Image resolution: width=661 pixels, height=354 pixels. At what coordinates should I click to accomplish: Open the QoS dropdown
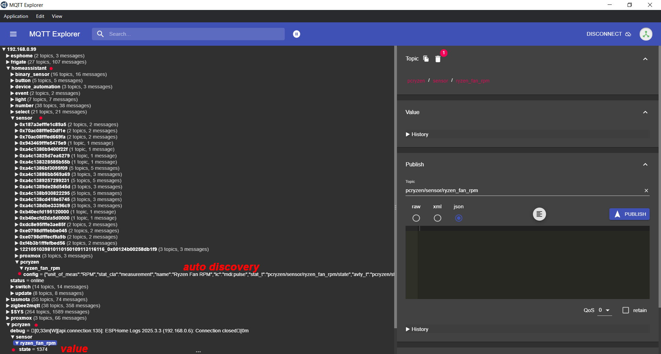coord(604,310)
